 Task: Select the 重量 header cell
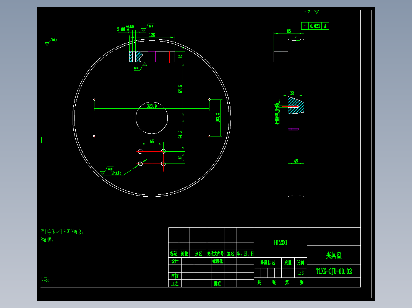[x=288, y=263]
